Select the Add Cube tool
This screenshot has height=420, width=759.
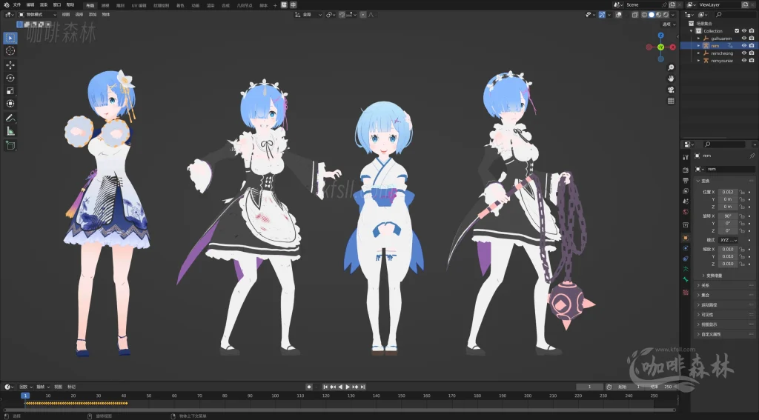tap(10, 145)
